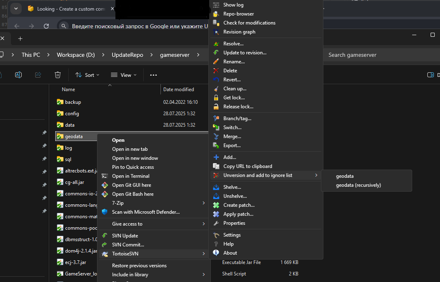Click the Get lock padlock icon

[x=216, y=98]
